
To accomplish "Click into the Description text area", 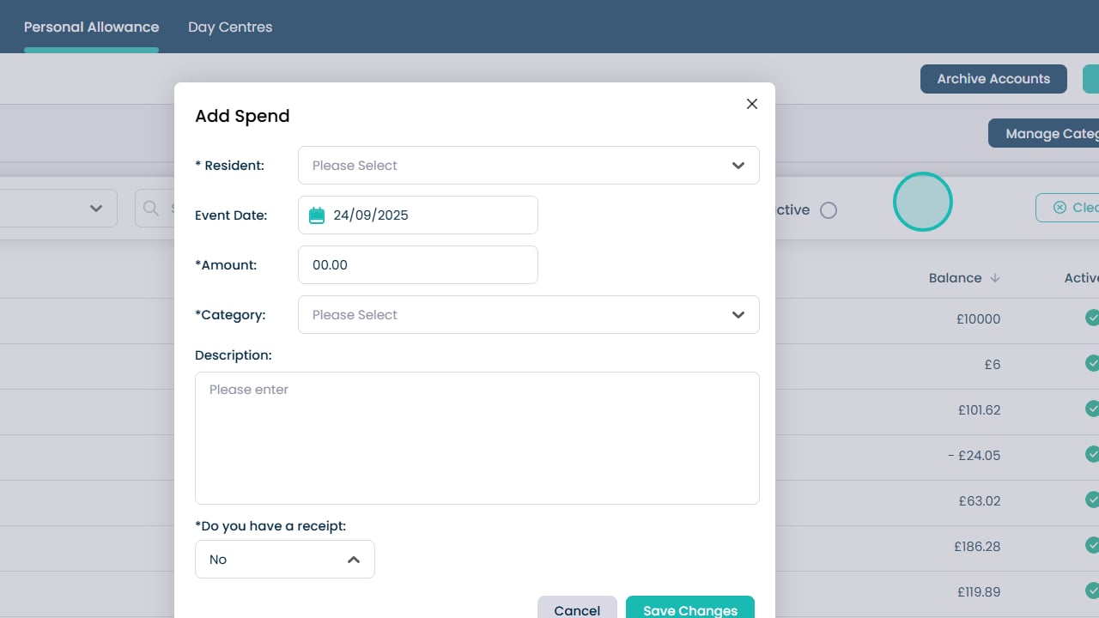I will 477,438.
